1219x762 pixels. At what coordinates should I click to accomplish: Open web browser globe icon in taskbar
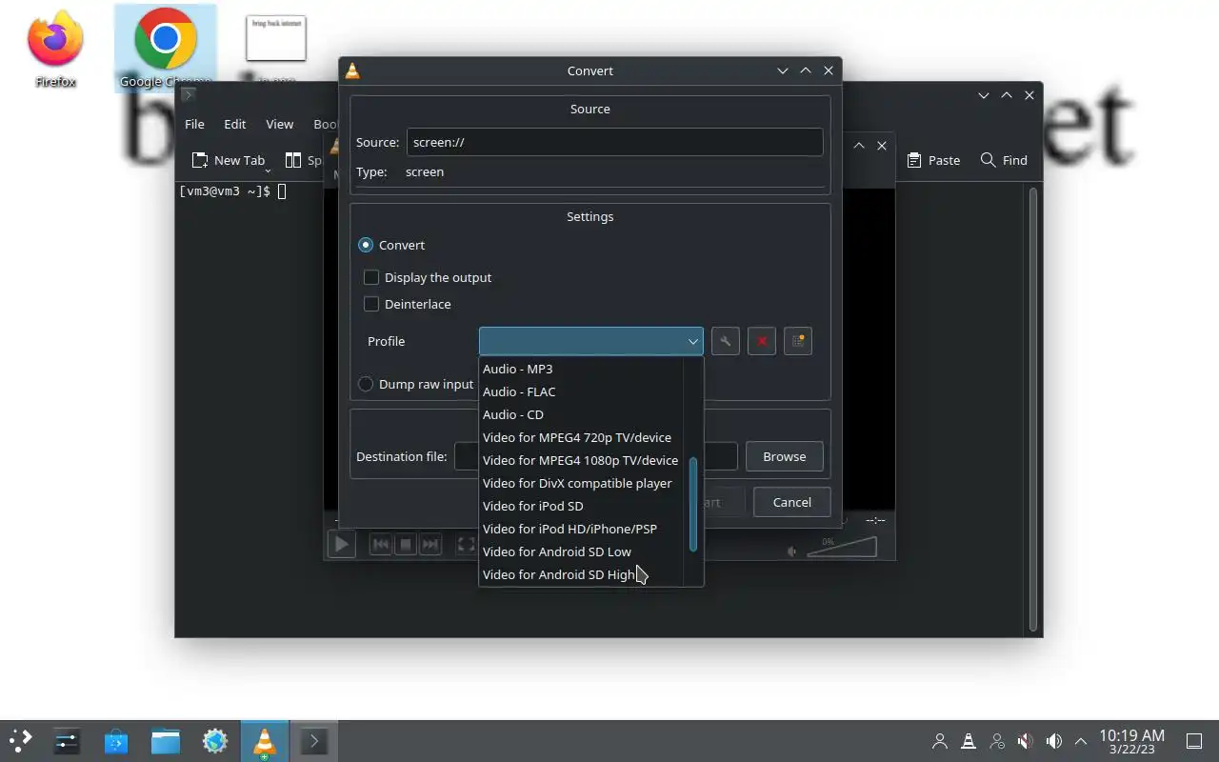click(x=215, y=741)
